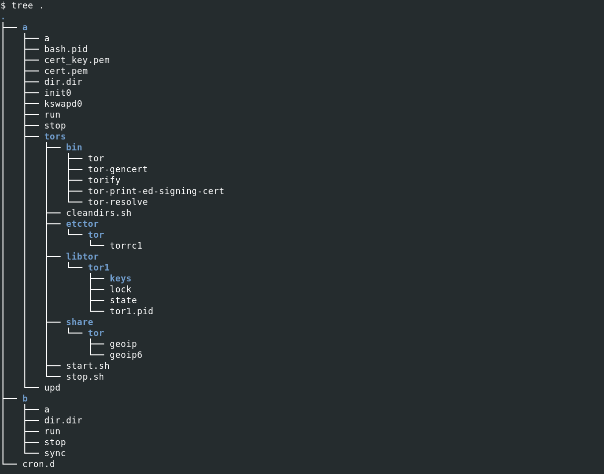
Task: Click the geoip6 file entry
Action: [126, 355]
